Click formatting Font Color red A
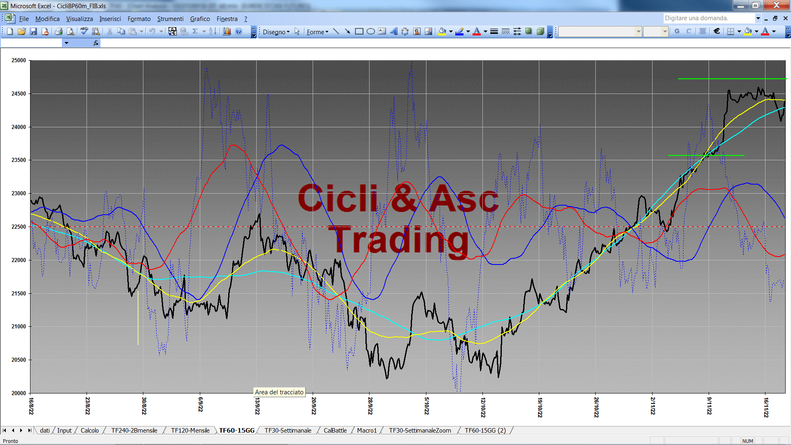 pos(765,31)
